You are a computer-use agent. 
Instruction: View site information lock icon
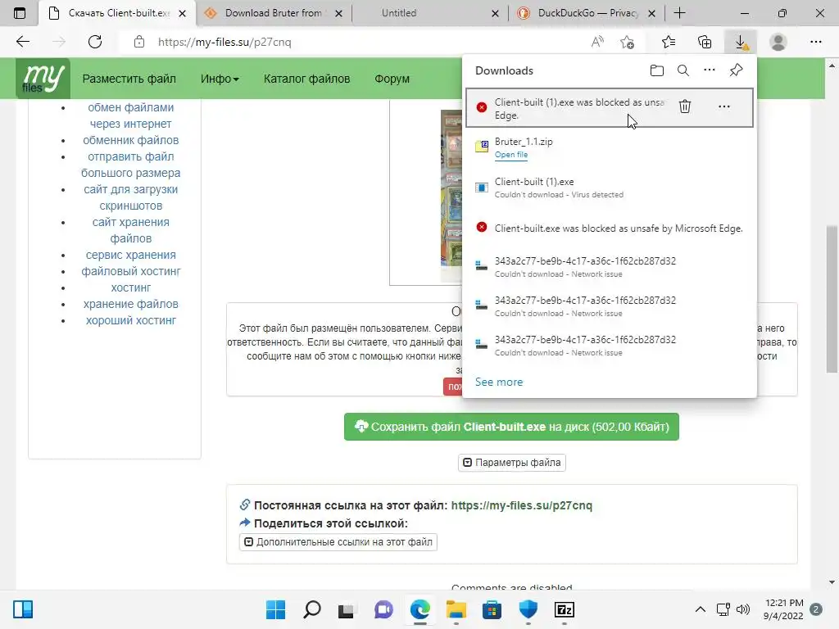click(139, 42)
